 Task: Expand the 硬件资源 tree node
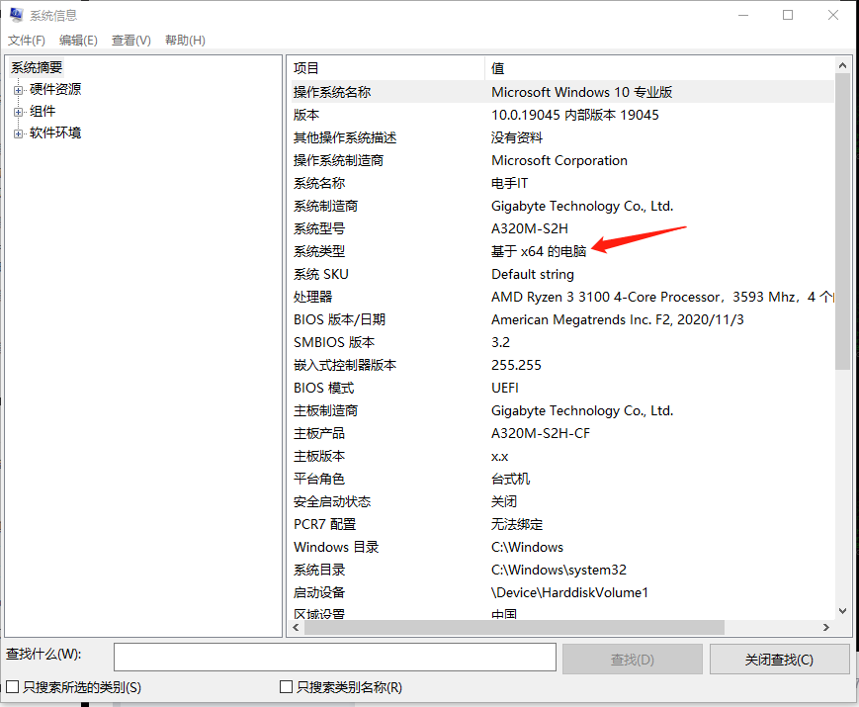click(x=18, y=90)
